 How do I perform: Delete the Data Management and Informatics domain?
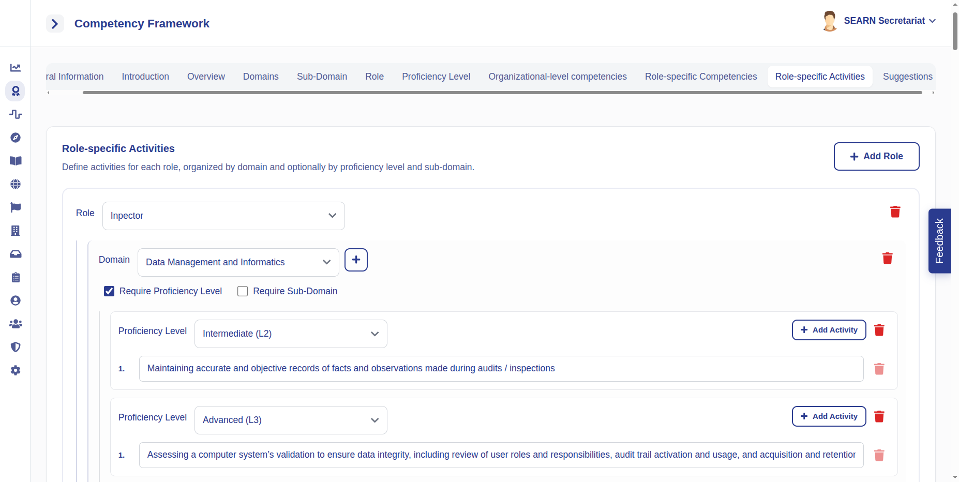click(887, 258)
